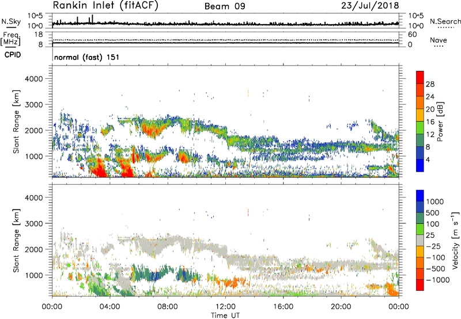Pick the dark green segment of Velocity color bar
The image size is (461, 319).
[420, 218]
